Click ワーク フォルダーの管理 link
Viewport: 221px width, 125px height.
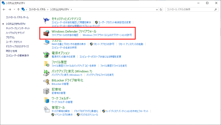(x=62, y=102)
